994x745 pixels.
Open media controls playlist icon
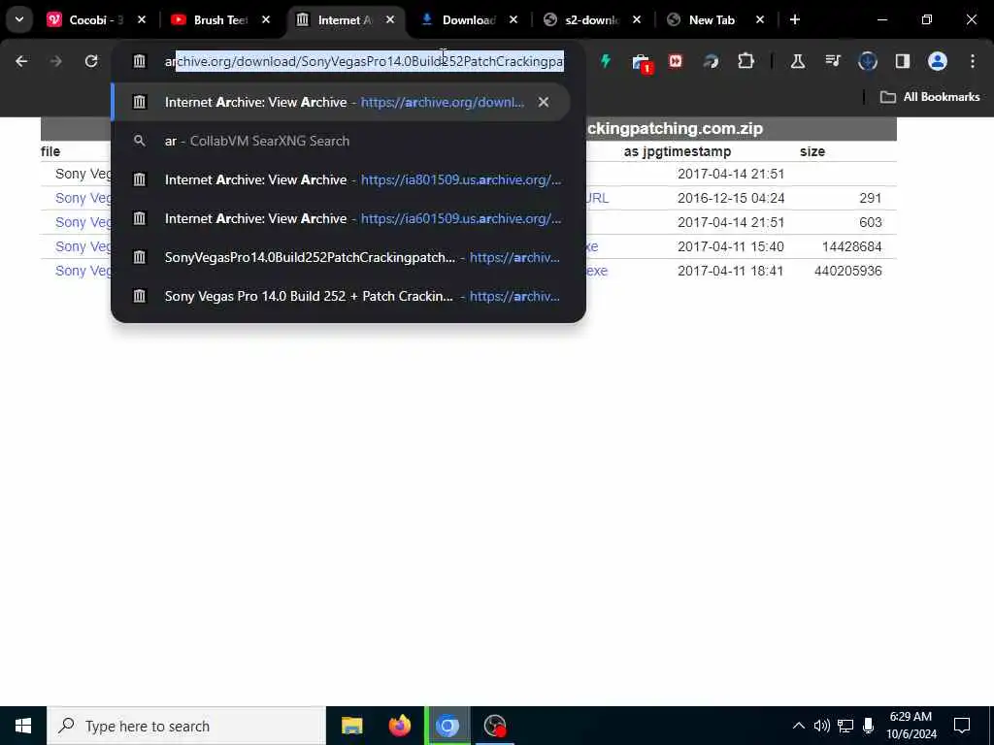pyautogui.click(x=832, y=61)
